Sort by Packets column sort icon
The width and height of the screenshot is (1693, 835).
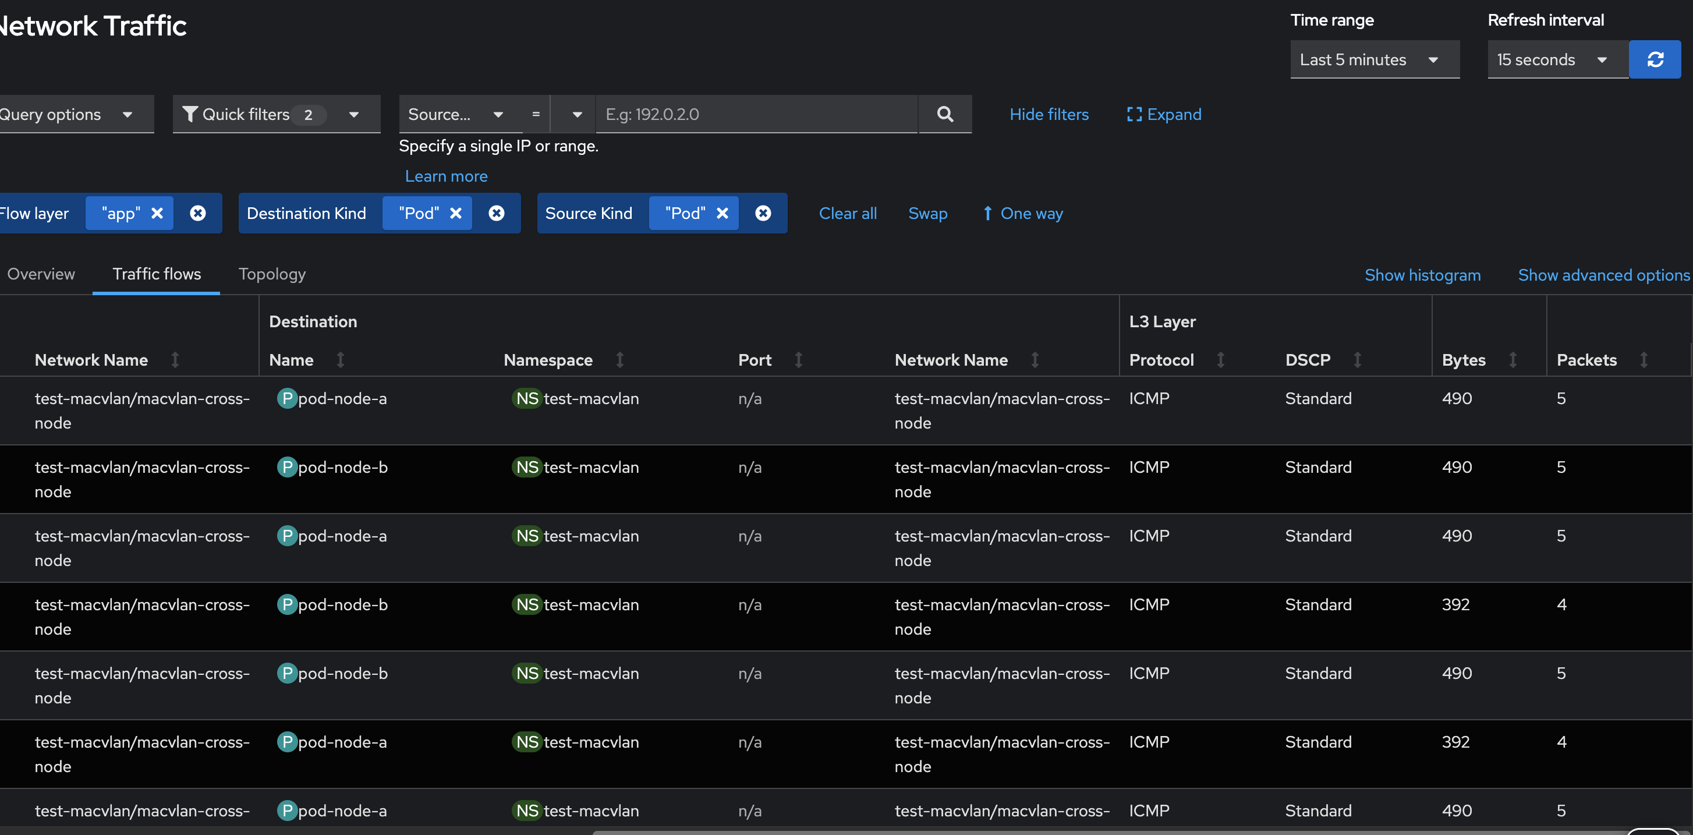(x=1643, y=360)
